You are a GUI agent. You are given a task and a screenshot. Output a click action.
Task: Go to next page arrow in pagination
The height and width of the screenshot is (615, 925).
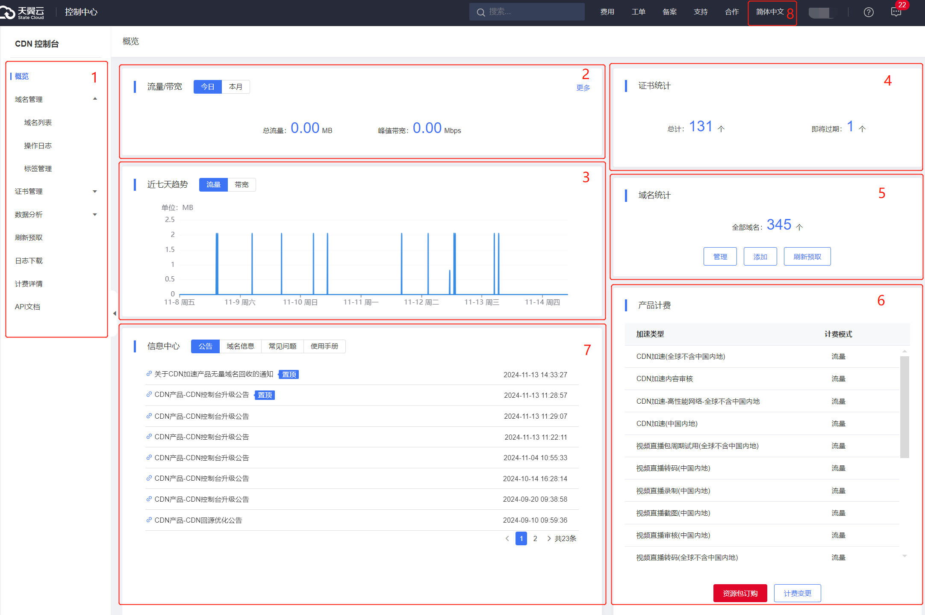[549, 538]
